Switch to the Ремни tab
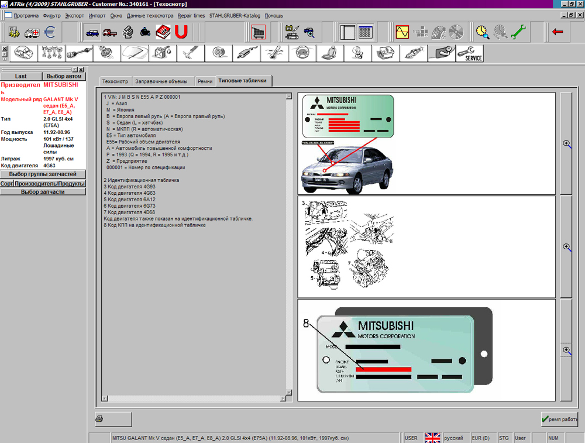 pyautogui.click(x=205, y=81)
